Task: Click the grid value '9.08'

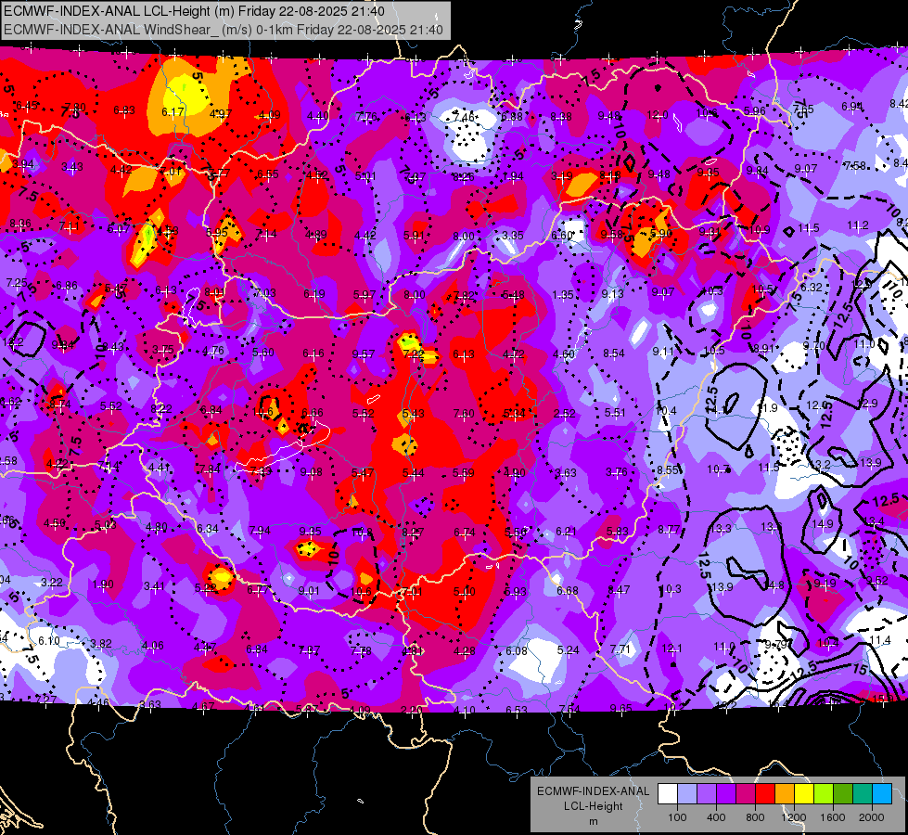Action: pos(311,472)
